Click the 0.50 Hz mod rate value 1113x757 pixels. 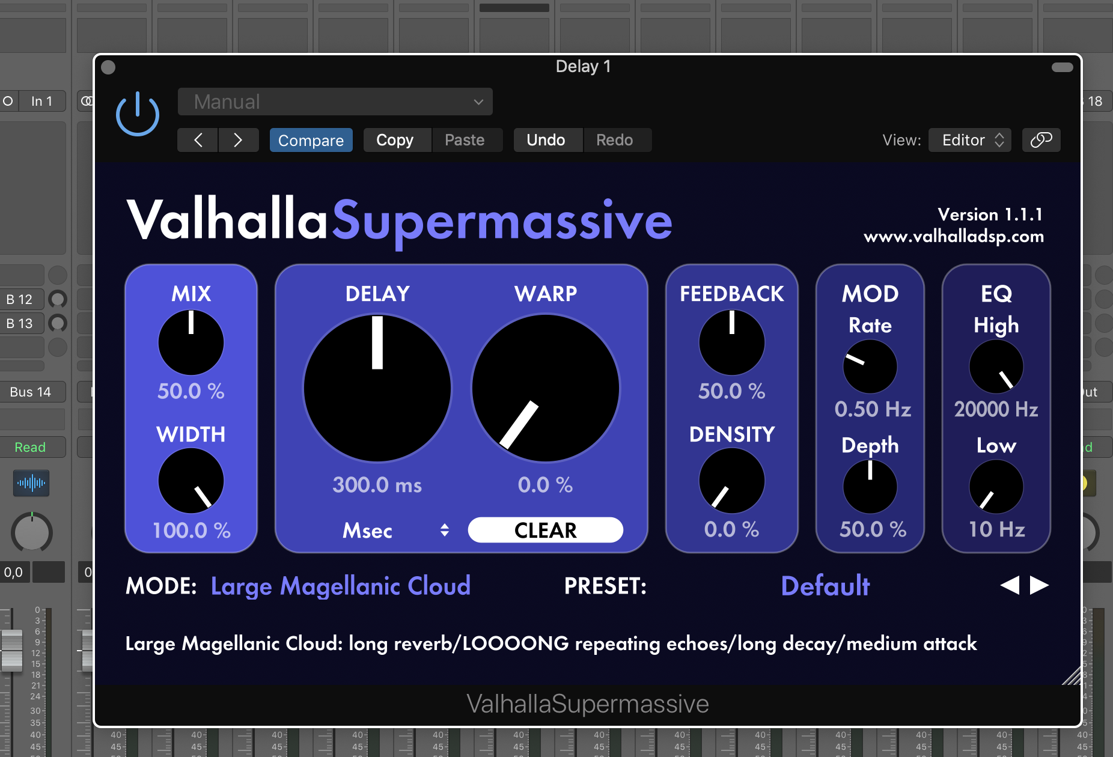[873, 409]
